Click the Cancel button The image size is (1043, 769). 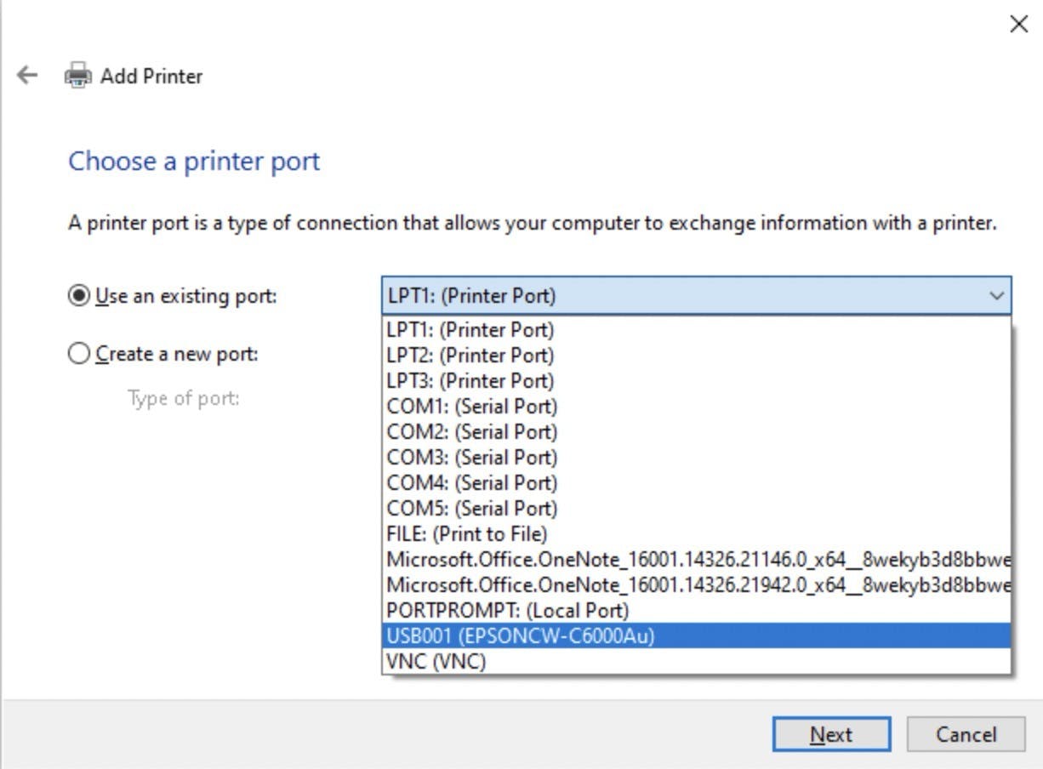tap(966, 734)
